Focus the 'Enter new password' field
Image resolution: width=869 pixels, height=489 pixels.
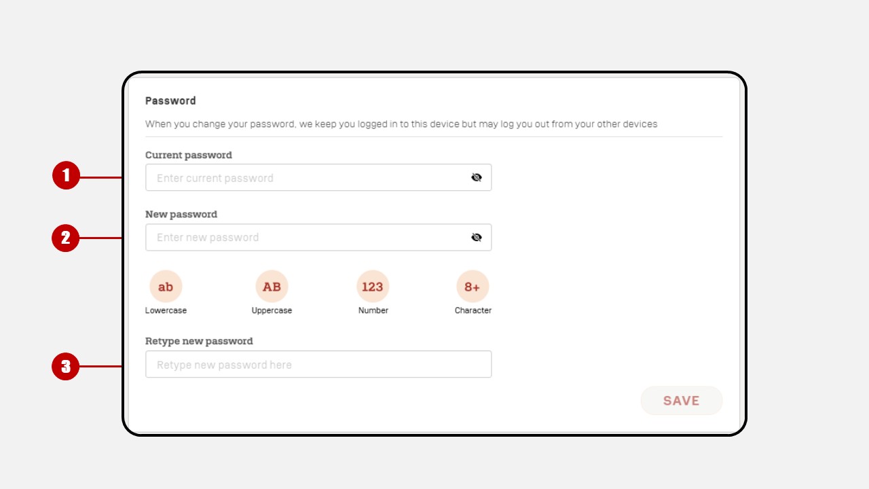(318, 238)
